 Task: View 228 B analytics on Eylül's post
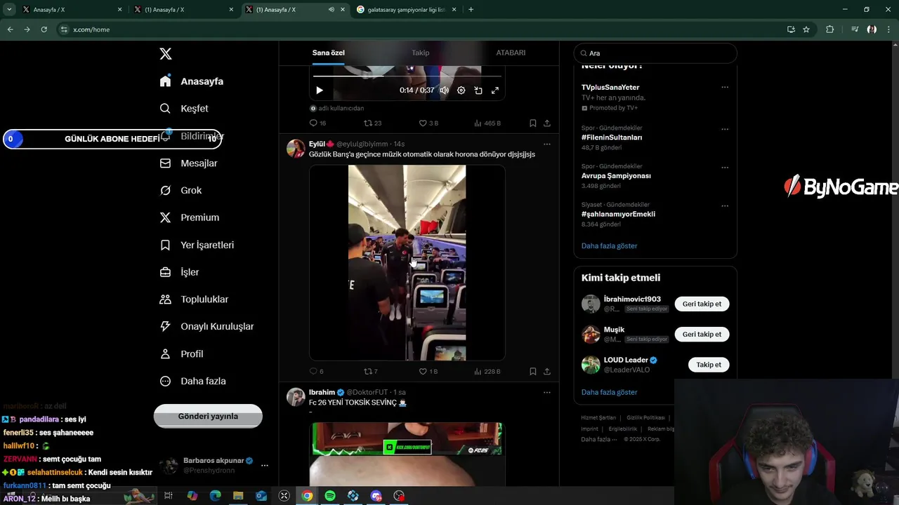click(487, 371)
